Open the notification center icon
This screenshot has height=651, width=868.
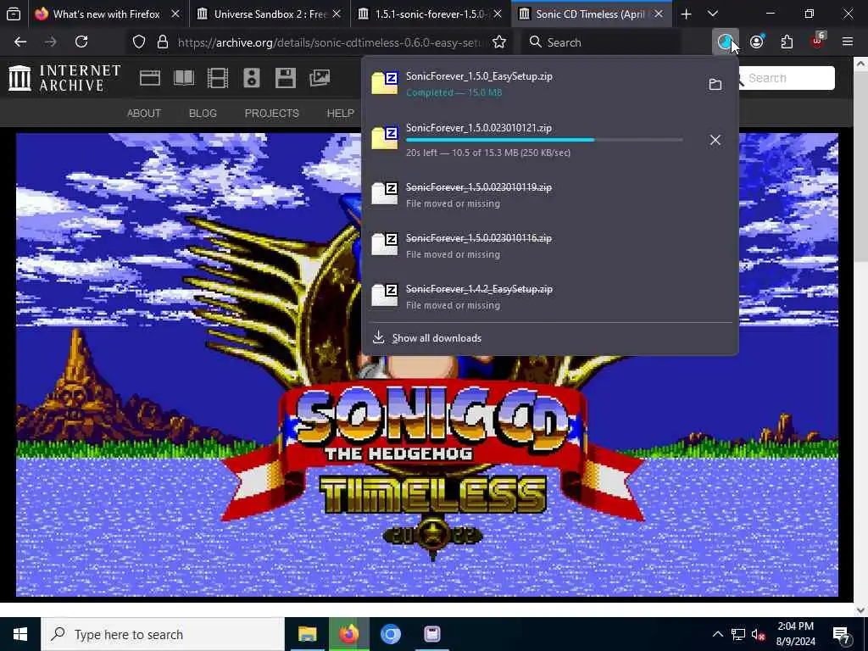coord(842,634)
